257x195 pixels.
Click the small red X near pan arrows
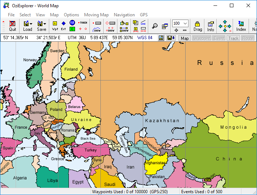pos(230,31)
